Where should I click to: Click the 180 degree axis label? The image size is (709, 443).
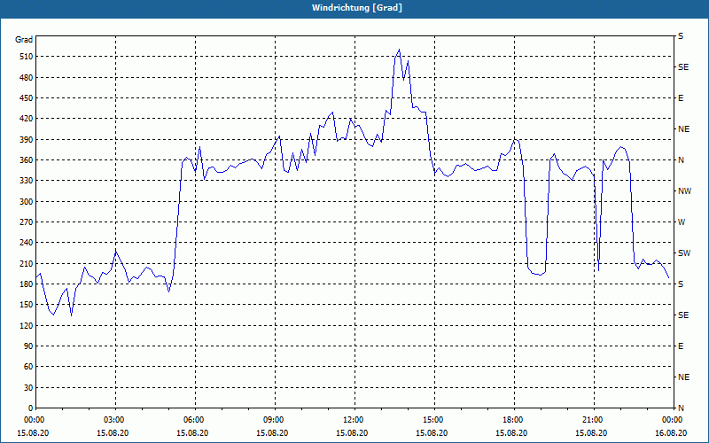[27, 284]
